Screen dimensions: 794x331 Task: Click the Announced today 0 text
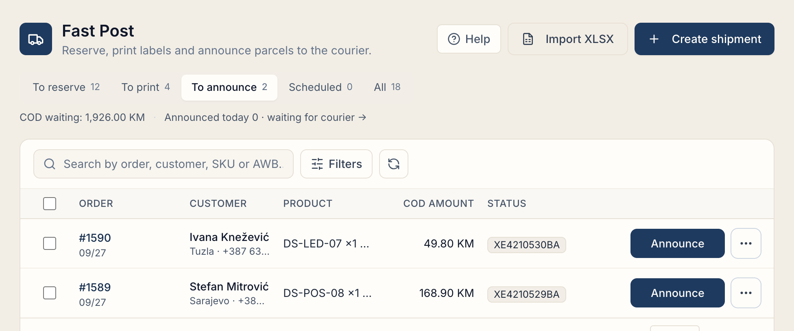[211, 117]
